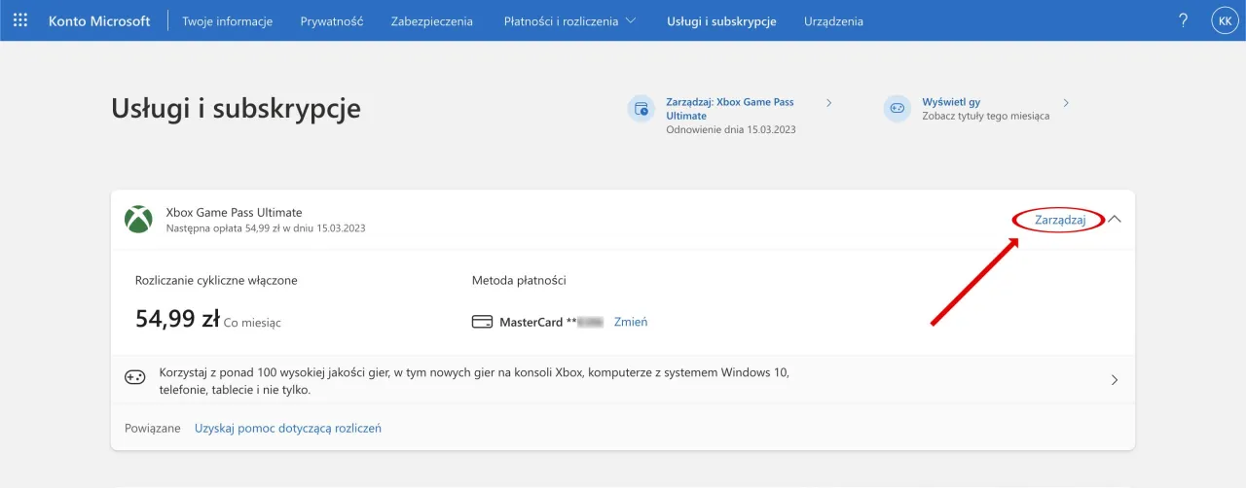This screenshot has width=1246, height=488.
Task: Expand the Płatności i rozliczenia dropdown
Action: (570, 20)
